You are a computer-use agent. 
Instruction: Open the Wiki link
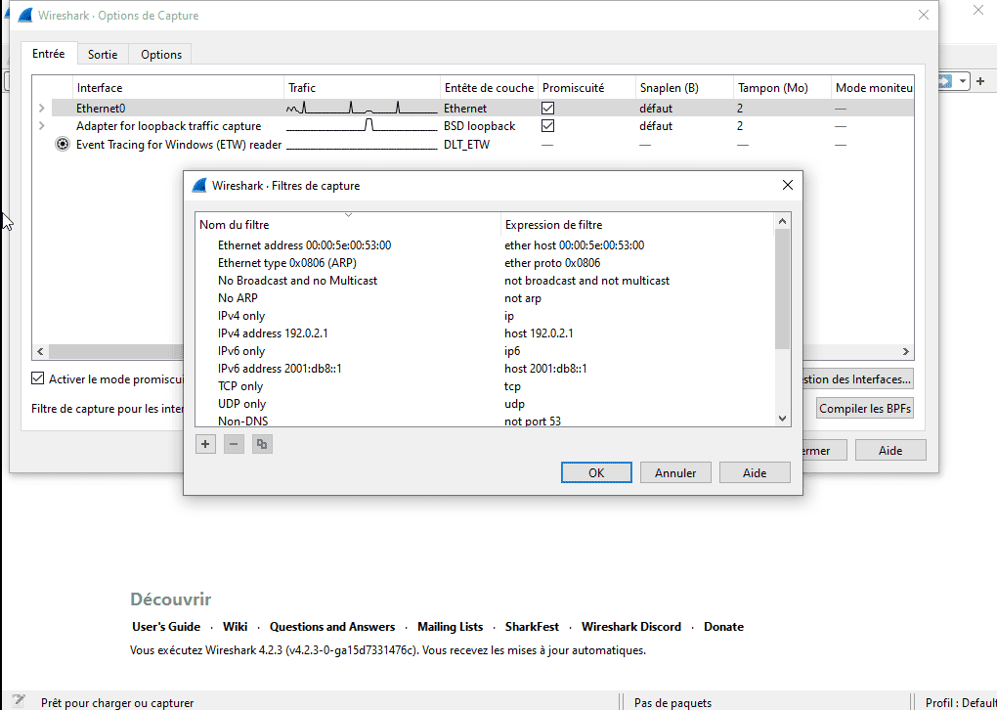click(236, 627)
